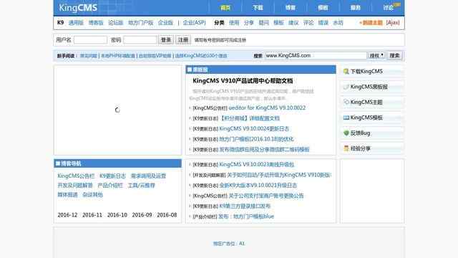458x258 pixels.
Task: Focus the 密码 password field
Action: (140, 40)
